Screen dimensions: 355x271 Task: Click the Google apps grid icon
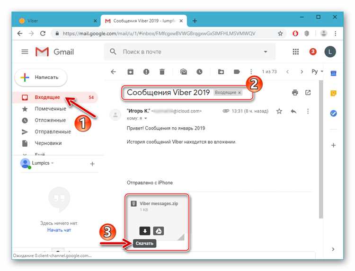295,52
